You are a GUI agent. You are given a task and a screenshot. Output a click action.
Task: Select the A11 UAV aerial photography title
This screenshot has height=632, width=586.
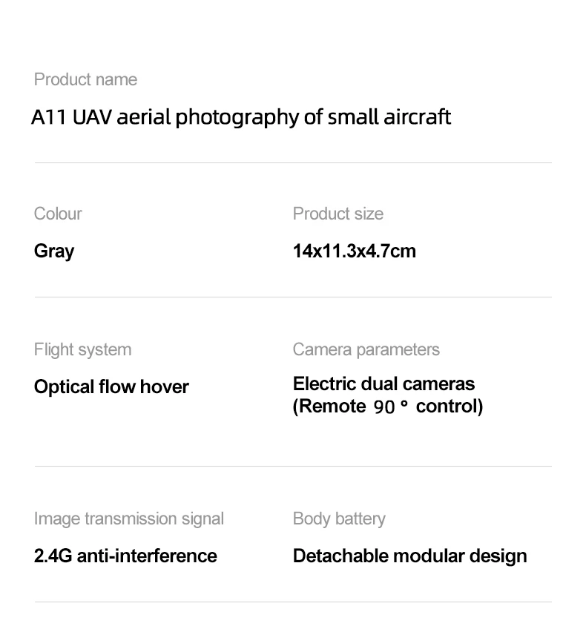click(x=241, y=117)
